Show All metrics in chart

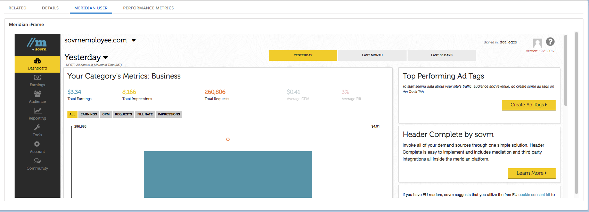72,114
